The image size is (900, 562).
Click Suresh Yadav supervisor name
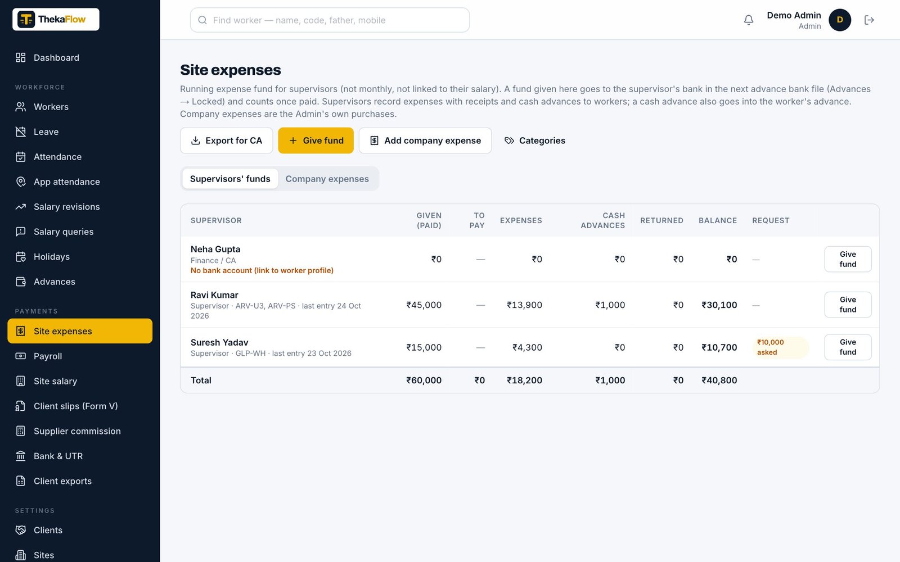tap(219, 342)
